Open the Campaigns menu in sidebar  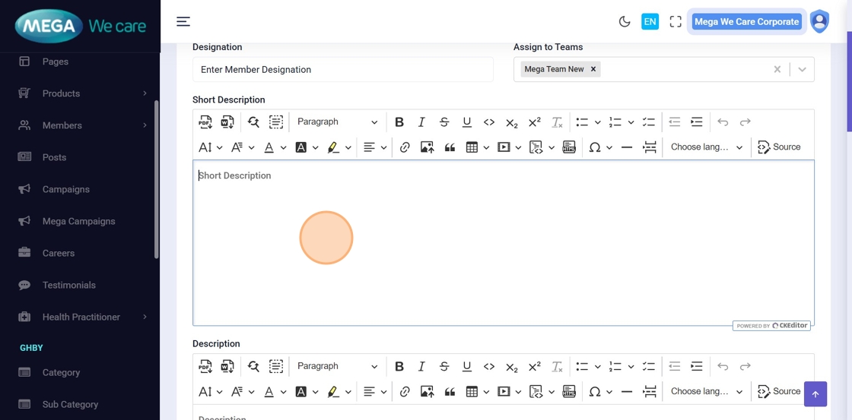66,189
